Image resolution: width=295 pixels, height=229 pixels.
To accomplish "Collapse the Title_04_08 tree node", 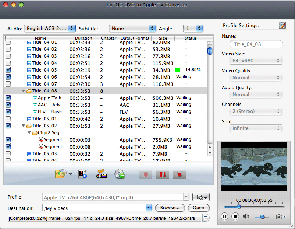I will 23,91.
